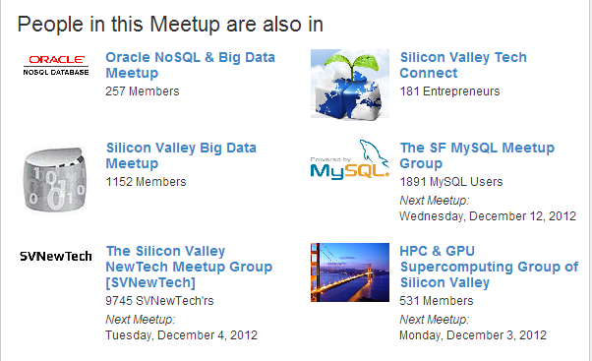Open Silicon Valley NewTech Meetup Group link

pyautogui.click(x=189, y=267)
